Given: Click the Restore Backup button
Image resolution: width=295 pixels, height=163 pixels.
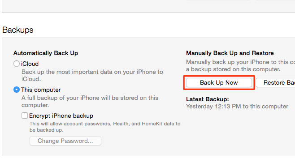Looking at the screenshot, I should point(275,83).
